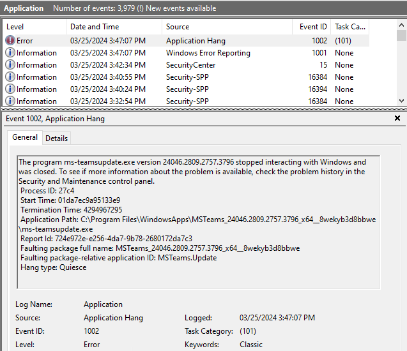407x351 pixels.
Task: Click the Logged value 03/25/2024 3:47:07 PM
Action: (277, 318)
